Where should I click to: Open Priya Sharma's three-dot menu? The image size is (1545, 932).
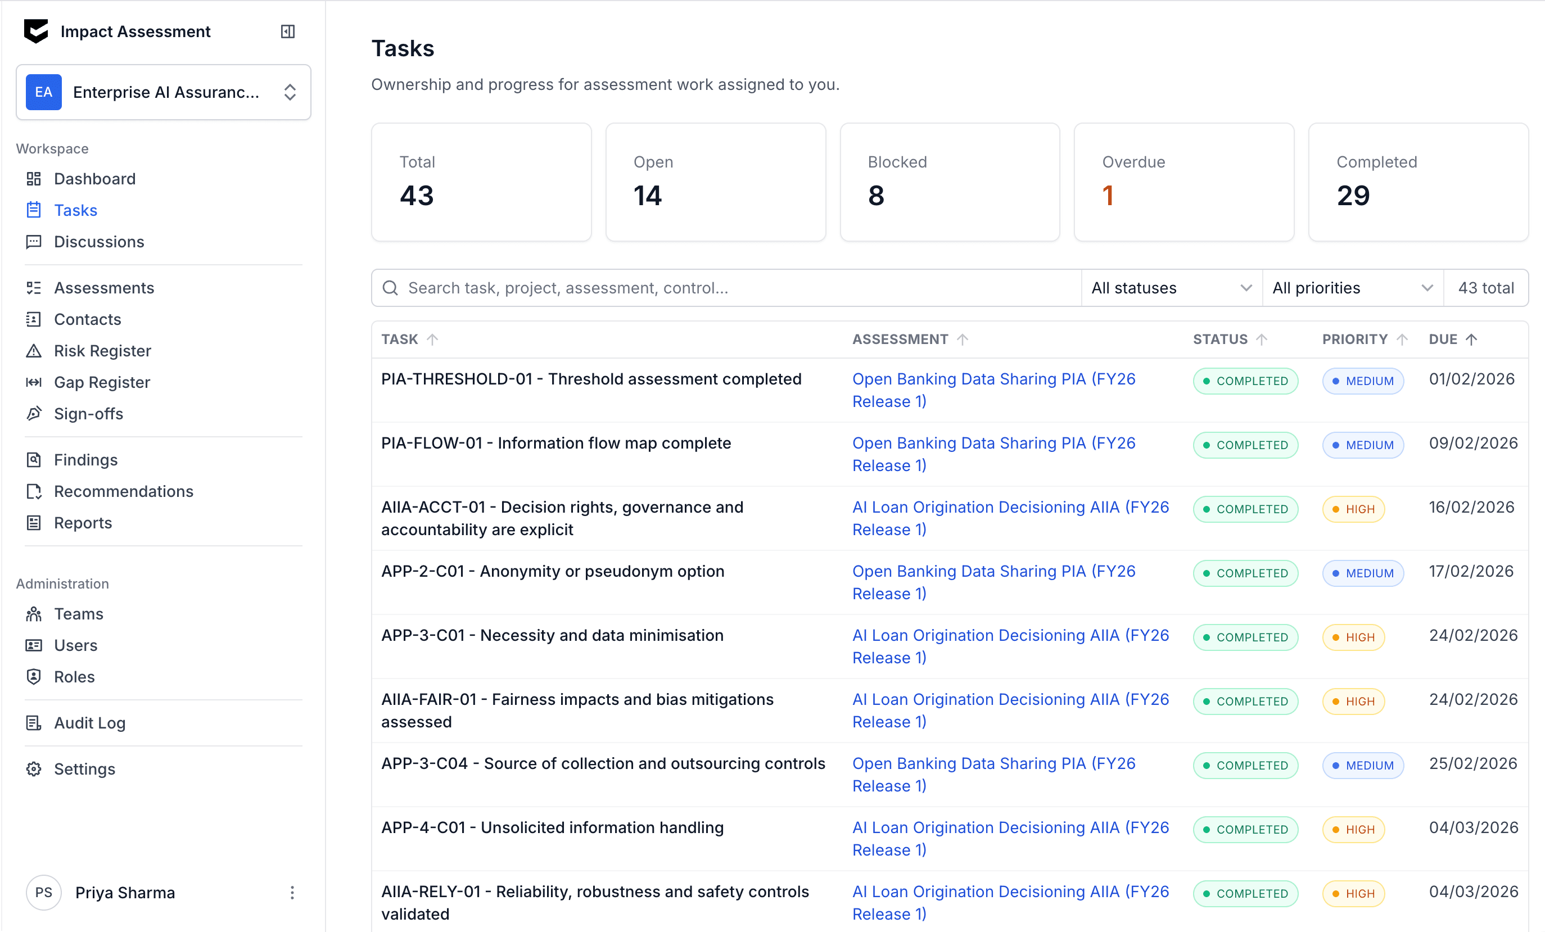[x=292, y=893]
